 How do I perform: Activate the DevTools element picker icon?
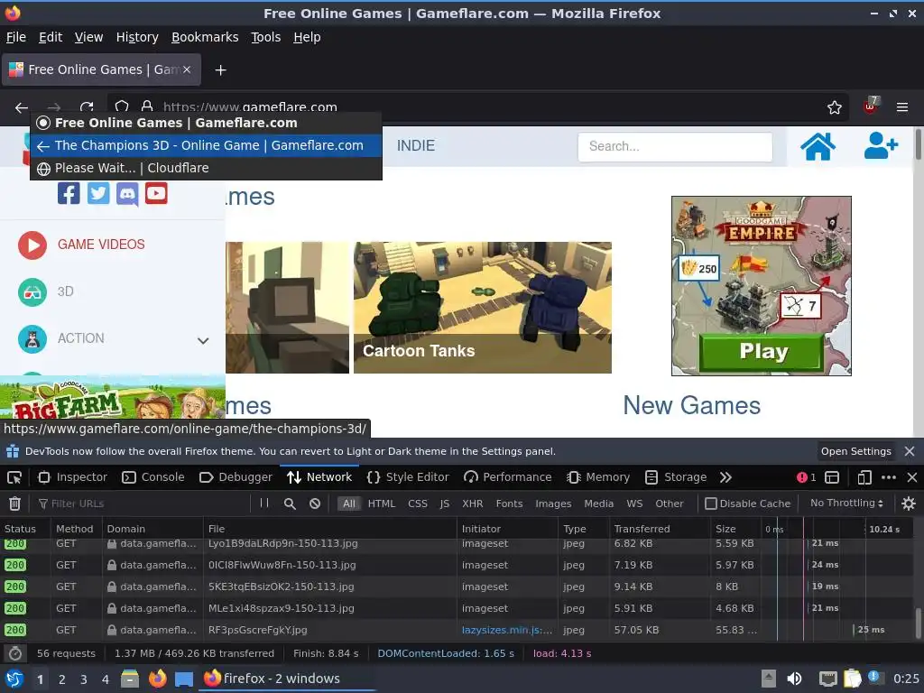point(14,477)
